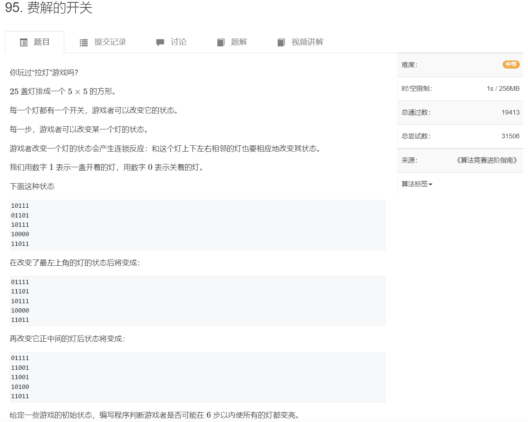The width and height of the screenshot is (528, 422).
Task: Click the source 《算法竞赛进阶指南》
Action: (x=487, y=160)
